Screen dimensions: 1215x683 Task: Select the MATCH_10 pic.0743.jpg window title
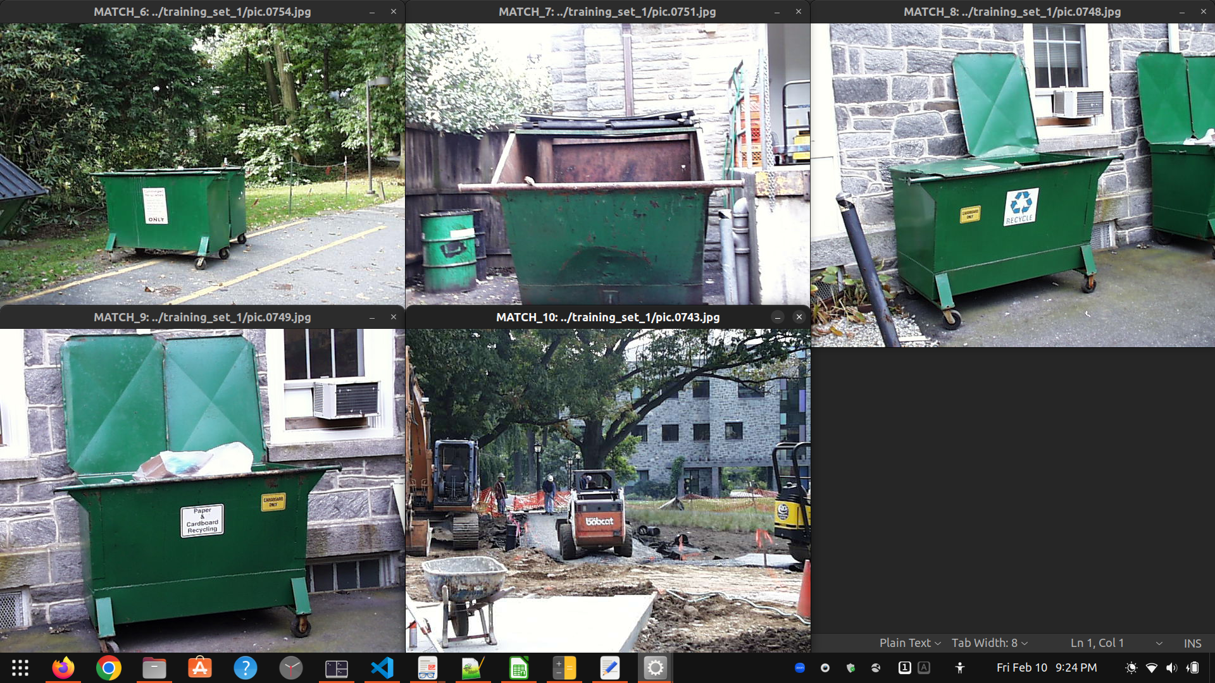[x=607, y=317]
